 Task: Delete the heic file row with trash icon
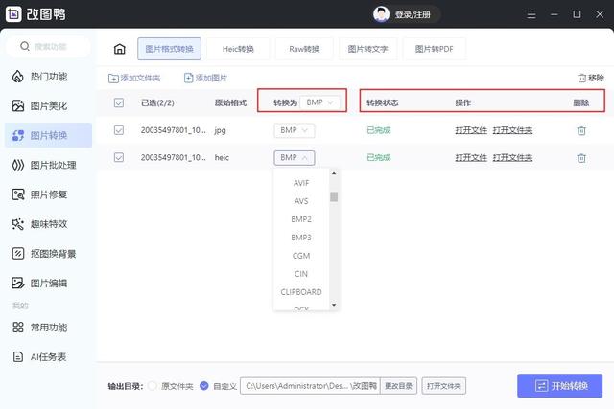tap(581, 158)
